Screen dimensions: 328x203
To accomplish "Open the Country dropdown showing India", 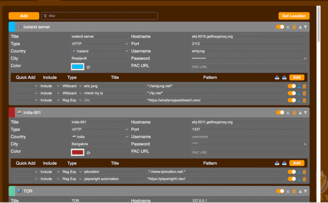I will (x=100, y=137).
